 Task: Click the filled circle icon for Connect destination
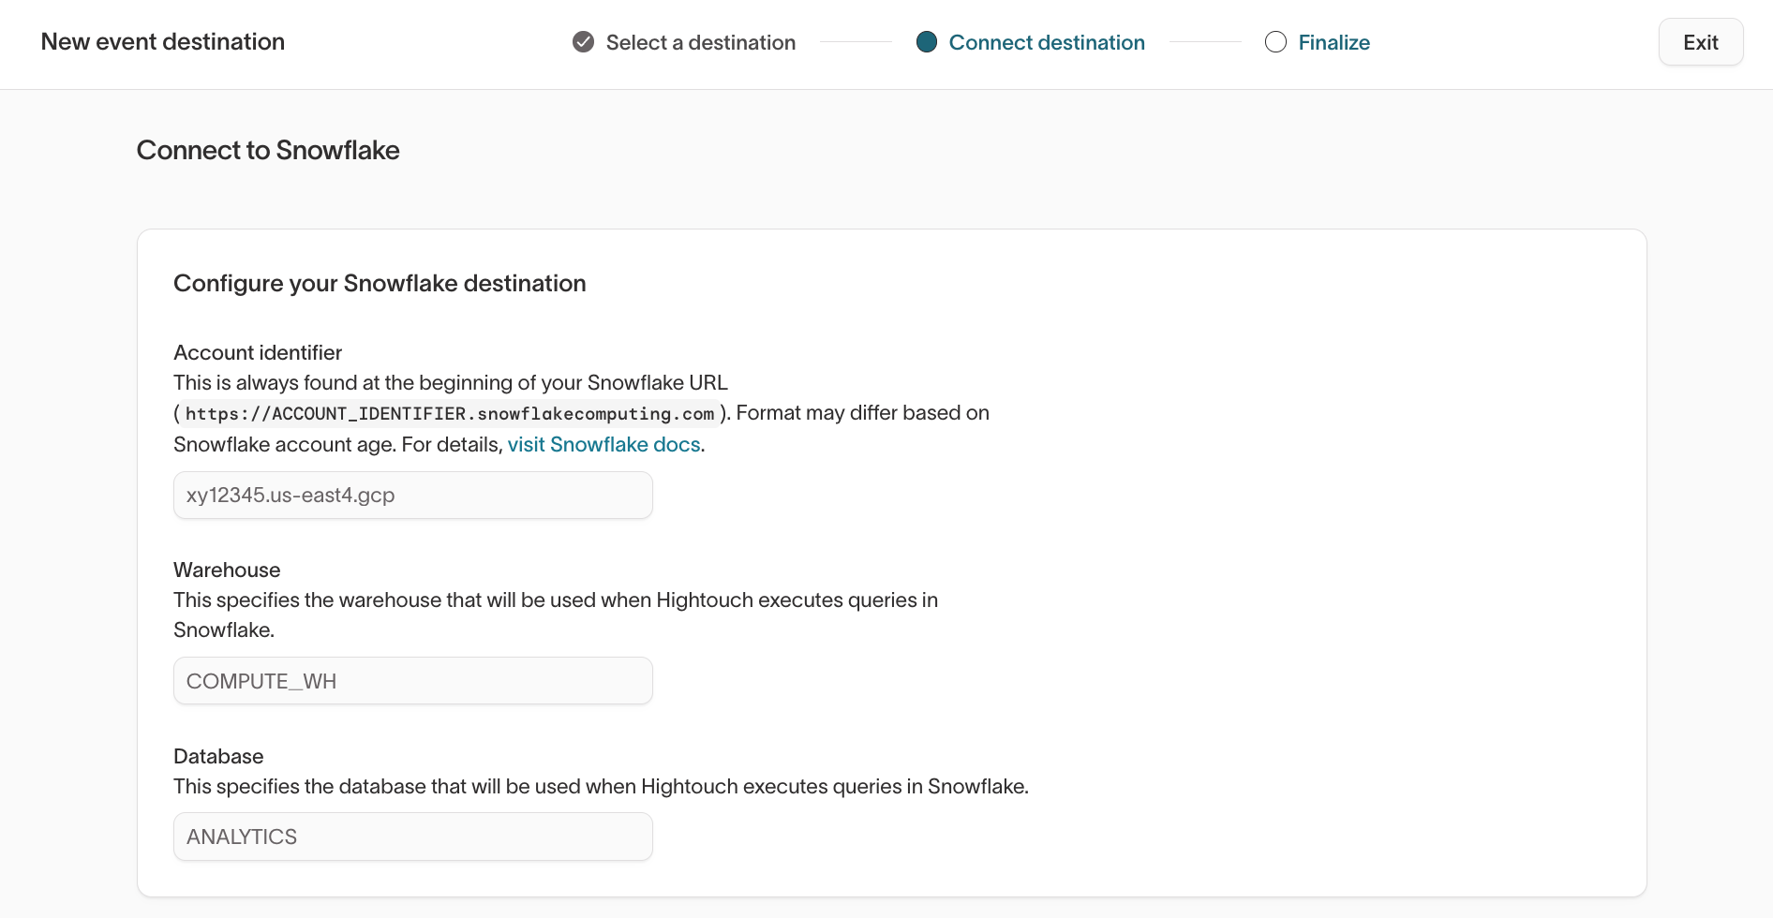click(x=926, y=42)
